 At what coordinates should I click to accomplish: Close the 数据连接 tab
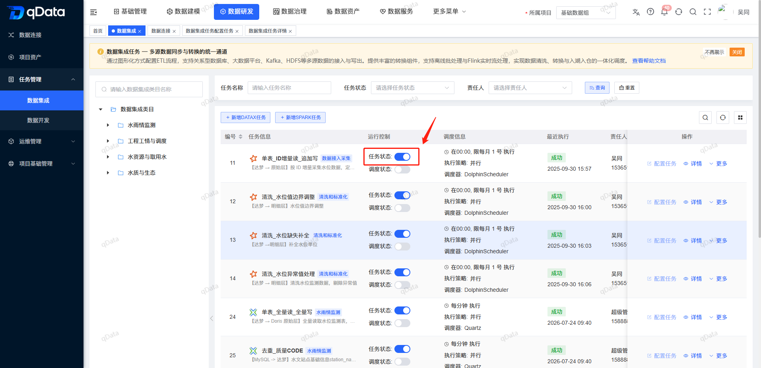click(x=174, y=31)
